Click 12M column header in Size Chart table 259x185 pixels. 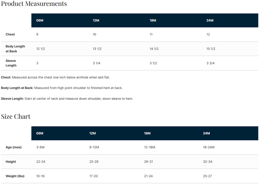[x=92, y=133]
